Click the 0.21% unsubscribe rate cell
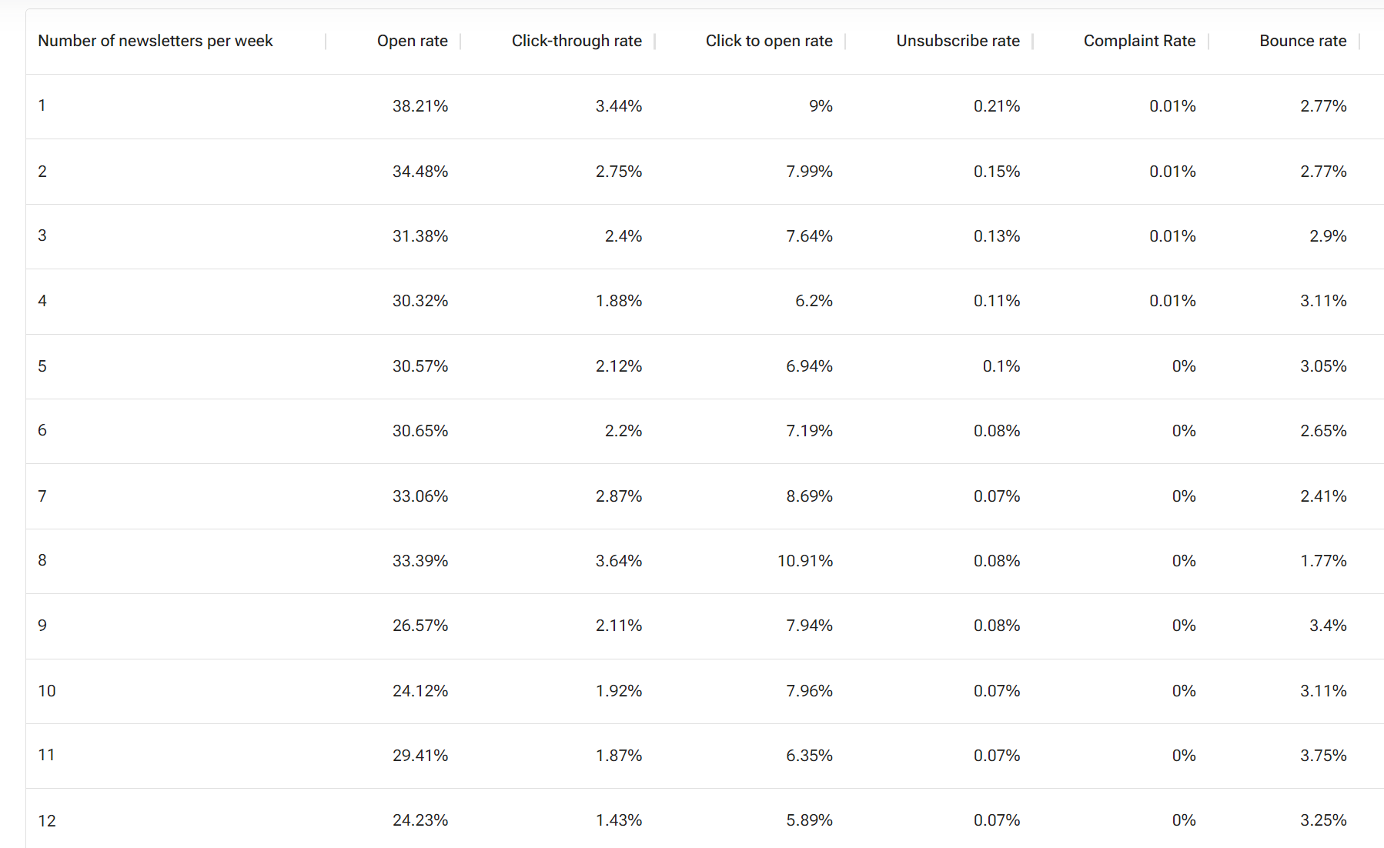The width and height of the screenshot is (1384, 848). (996, 106)
